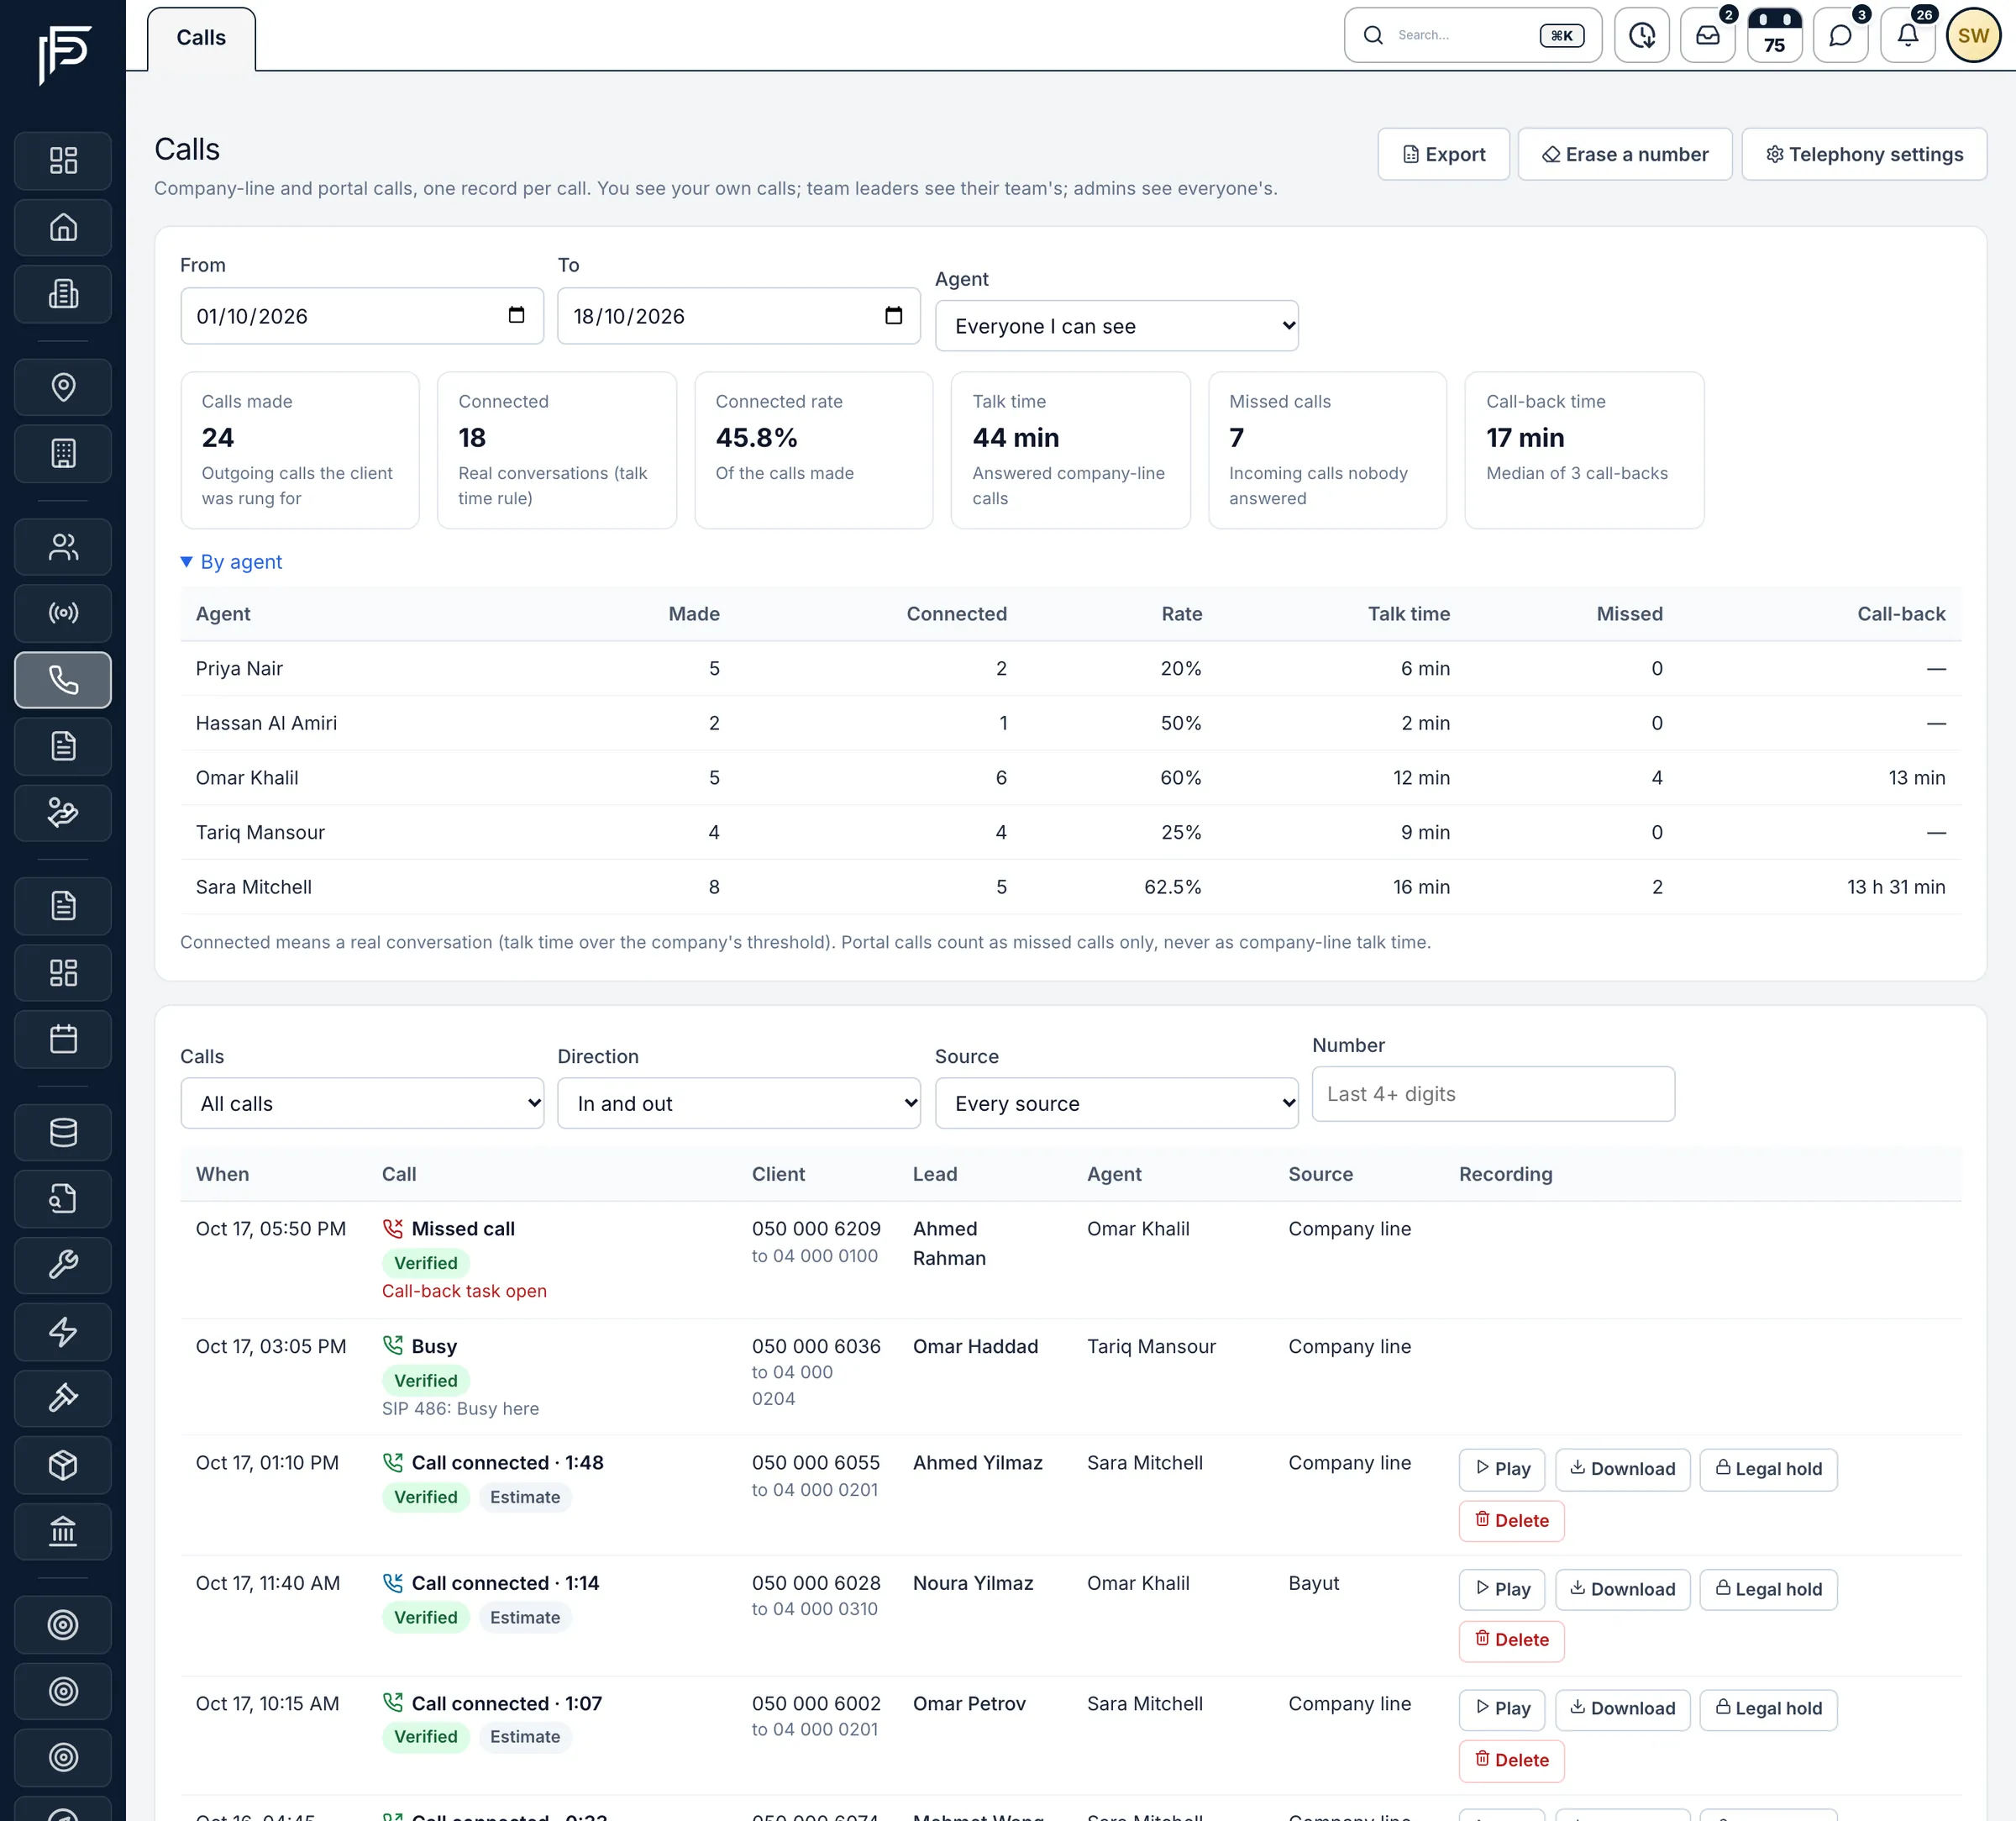Open the inbox tray icon with badge 2
This screenshot has height=1821, width=2016.
tap(1708, 35)
